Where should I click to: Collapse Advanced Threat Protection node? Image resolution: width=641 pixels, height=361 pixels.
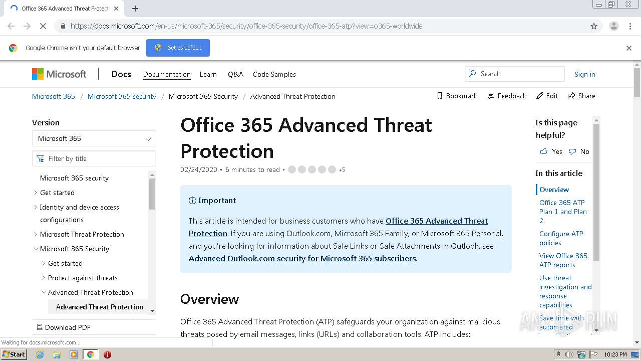pos(44,292)
